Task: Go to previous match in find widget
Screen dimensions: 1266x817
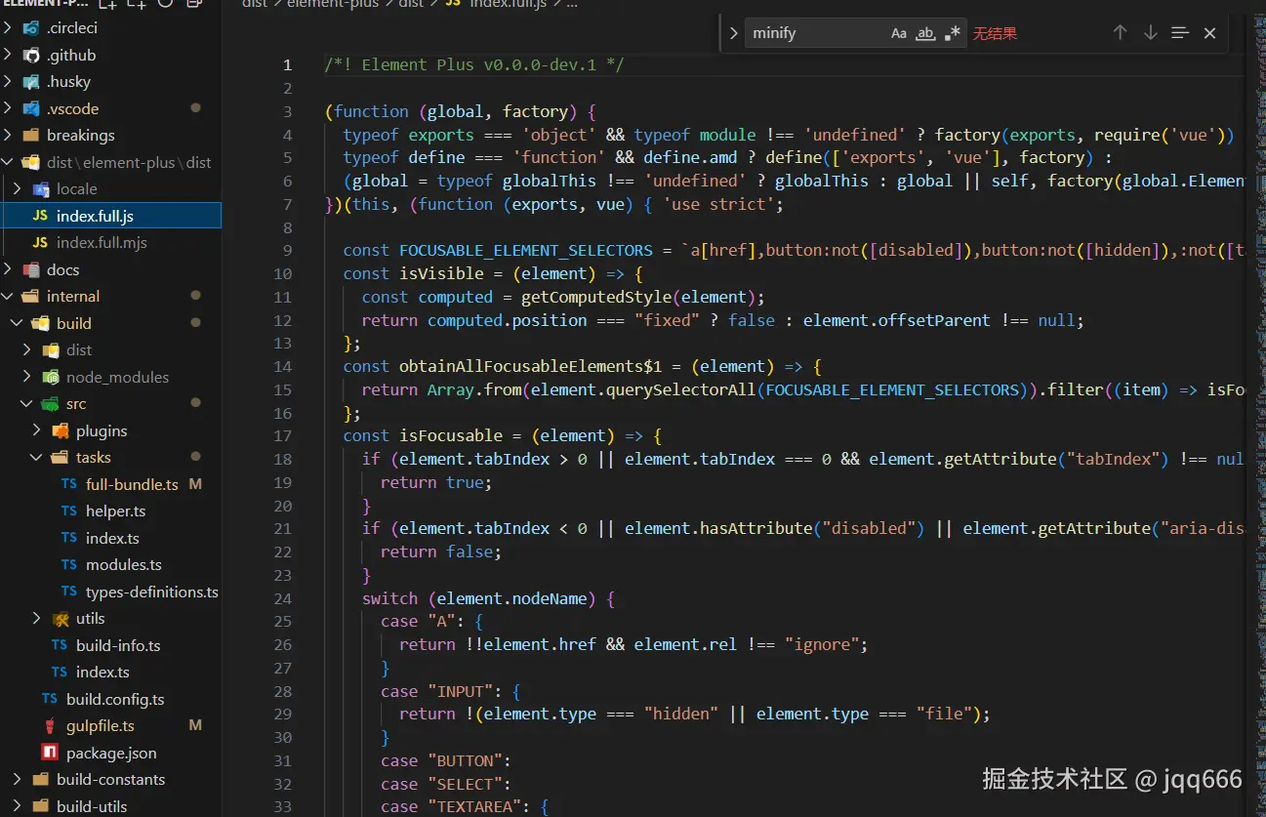Action: point(1120,33)
